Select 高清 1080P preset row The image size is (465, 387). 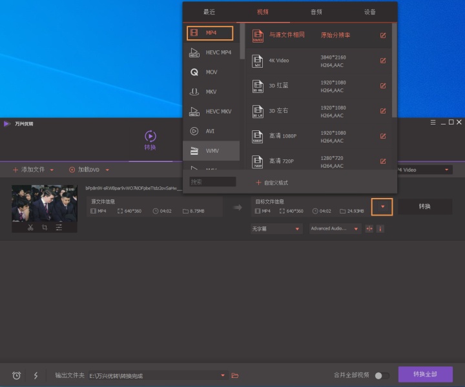tap(319, 137)
